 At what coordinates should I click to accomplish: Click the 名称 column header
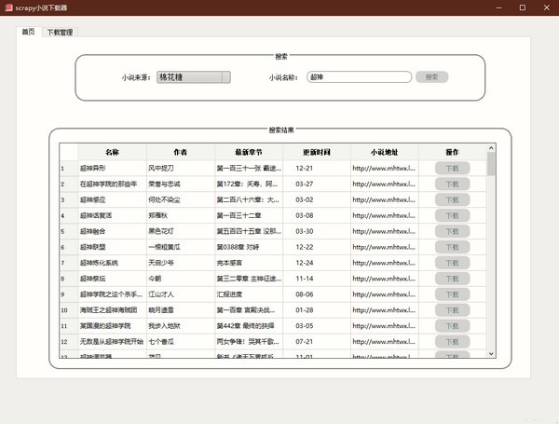[112, 152]
